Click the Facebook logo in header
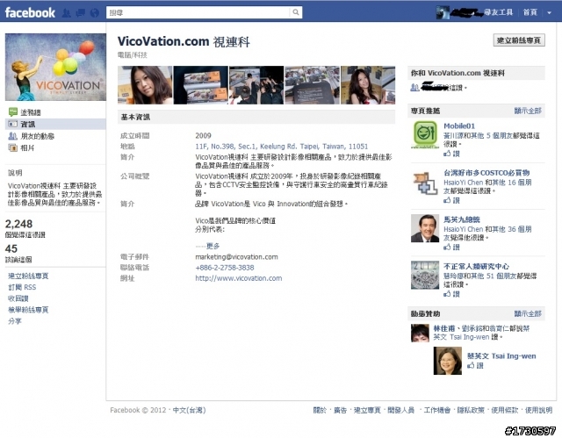This screenshot has width=562, height=438. click(x=30, y=12)
